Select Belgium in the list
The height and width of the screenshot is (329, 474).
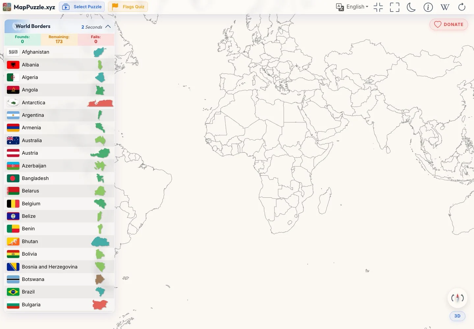(59, 204)
